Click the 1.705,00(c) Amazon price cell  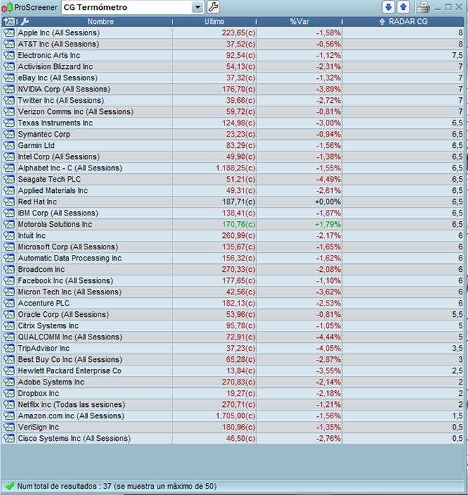tap(215, 415)
